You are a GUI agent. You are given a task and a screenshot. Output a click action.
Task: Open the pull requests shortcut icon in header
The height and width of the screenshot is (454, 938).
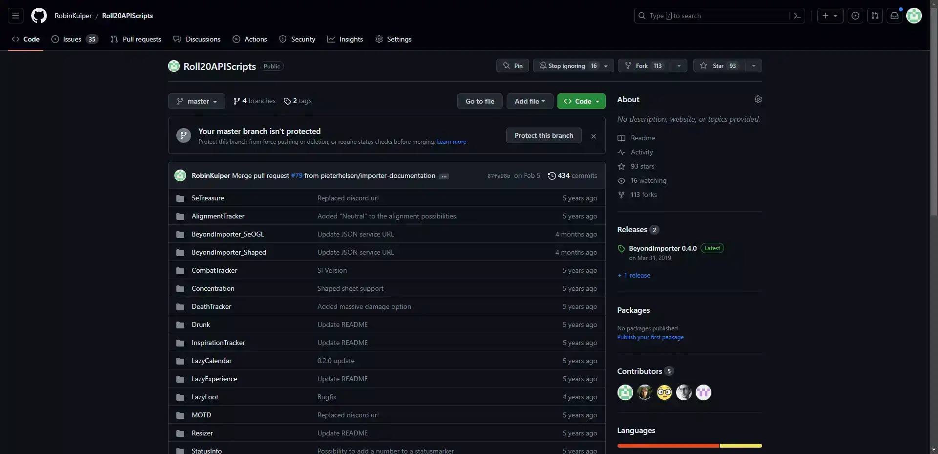click(875, 16)
